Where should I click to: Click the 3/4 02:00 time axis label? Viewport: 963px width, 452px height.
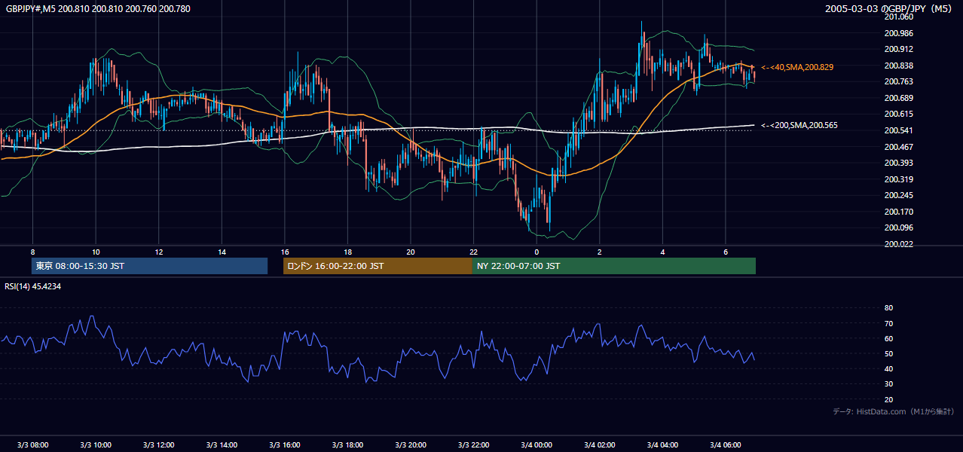(x=599, y=445)
